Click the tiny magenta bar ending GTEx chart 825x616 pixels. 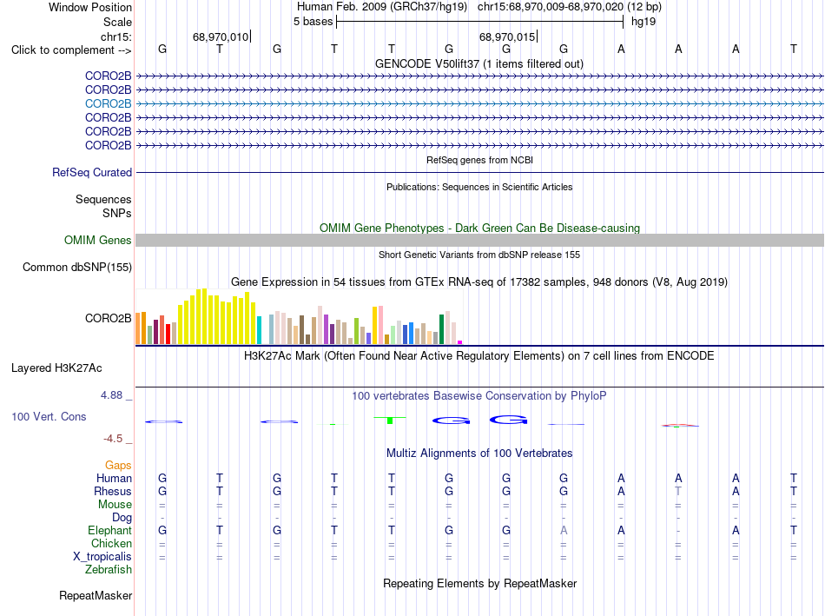coord(460,342)
